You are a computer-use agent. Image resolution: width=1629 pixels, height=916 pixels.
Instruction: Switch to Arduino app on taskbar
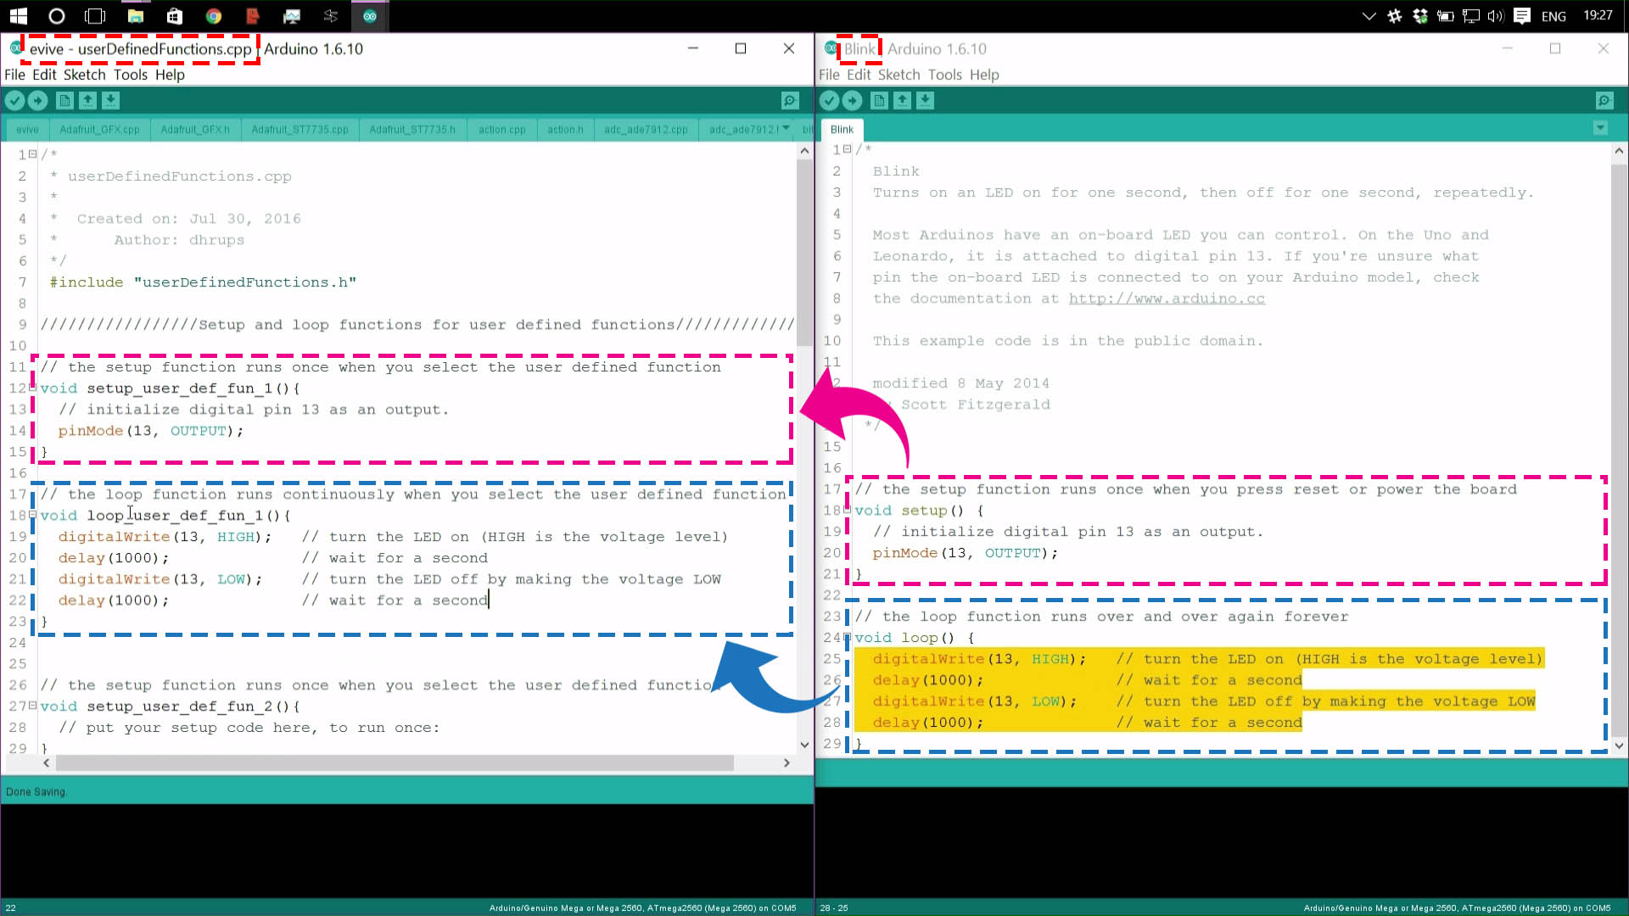click(369, 15)
